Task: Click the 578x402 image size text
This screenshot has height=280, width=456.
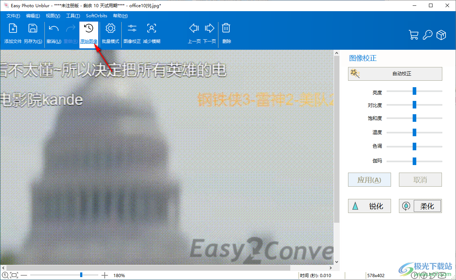Action: click(x=375, y=276)
